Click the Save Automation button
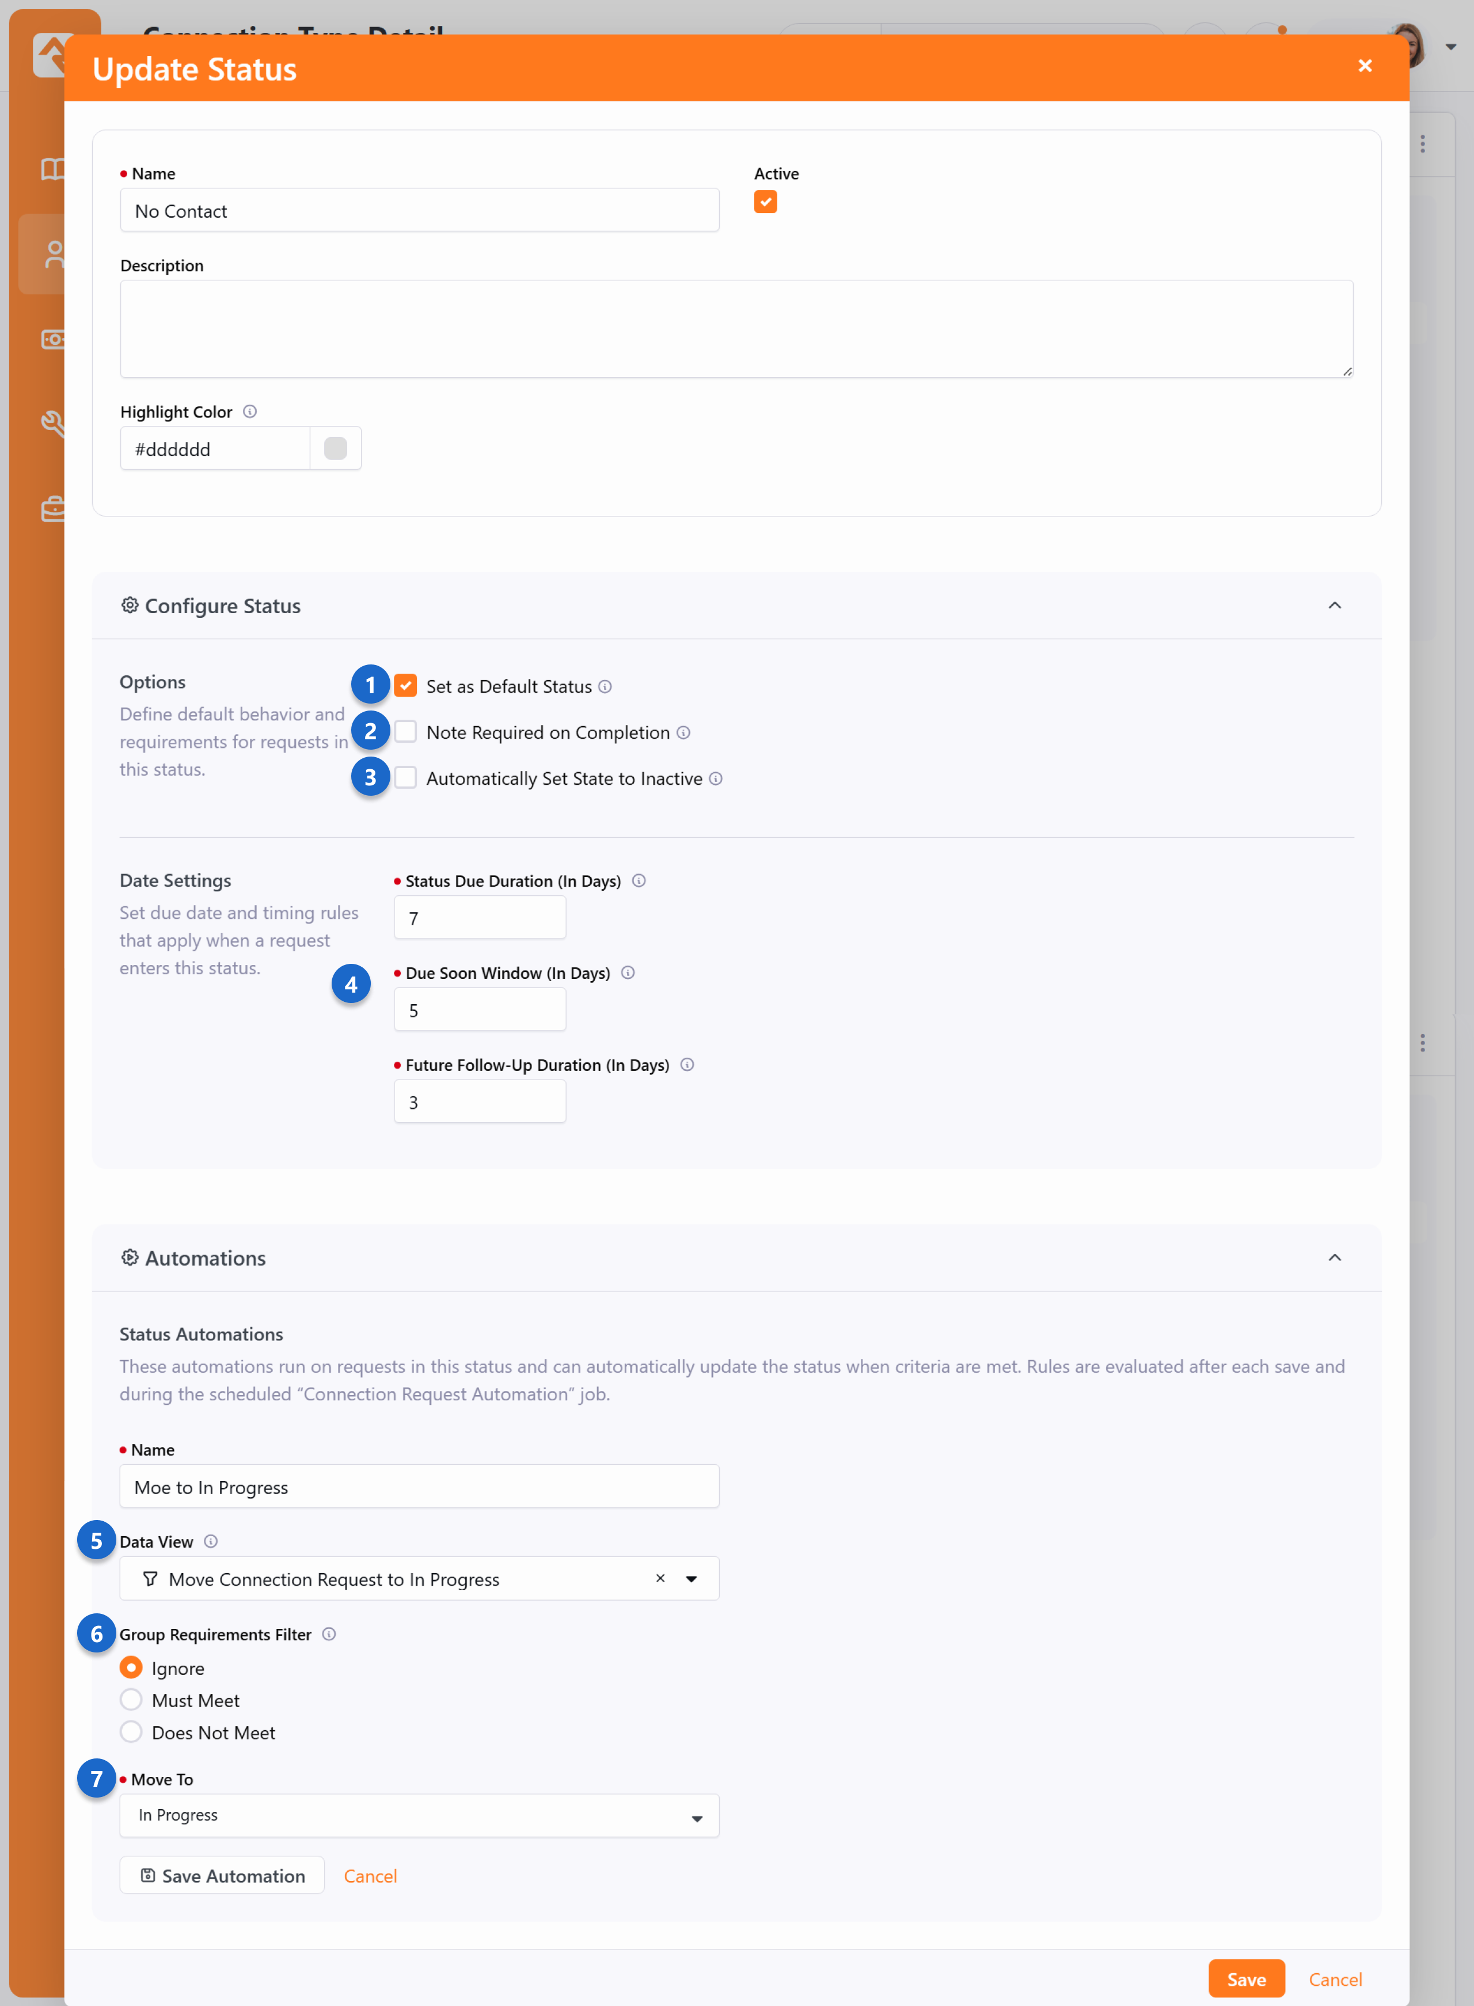This screenshot has height=2006, width=1474. pos(222,1876)
